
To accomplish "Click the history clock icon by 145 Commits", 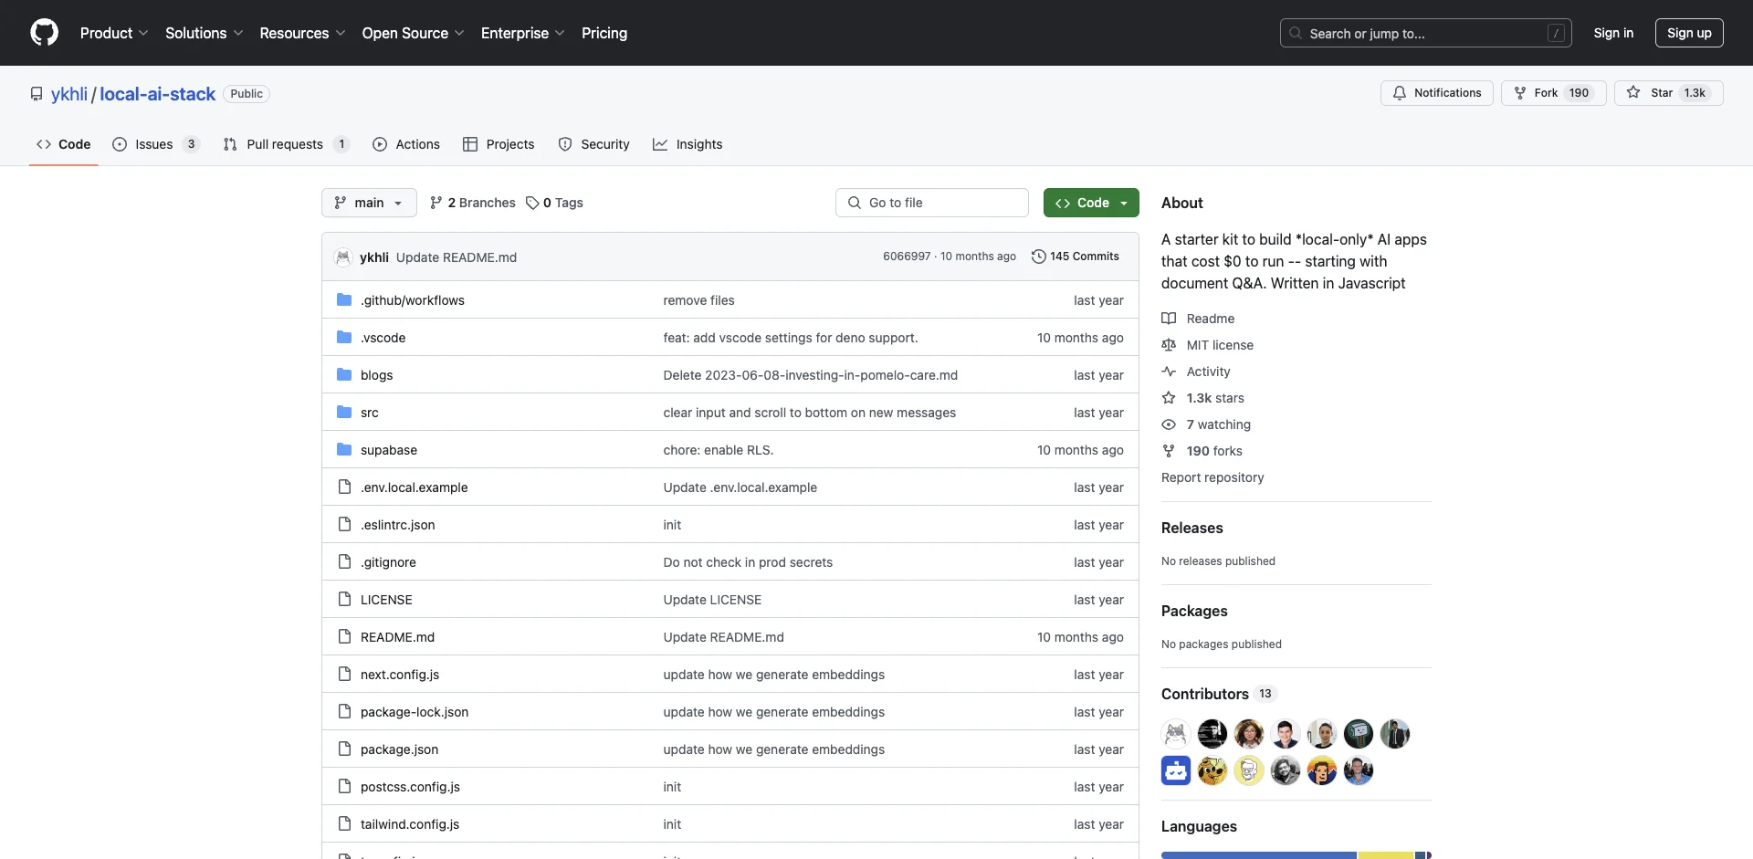I will [x=1038, y=257].
